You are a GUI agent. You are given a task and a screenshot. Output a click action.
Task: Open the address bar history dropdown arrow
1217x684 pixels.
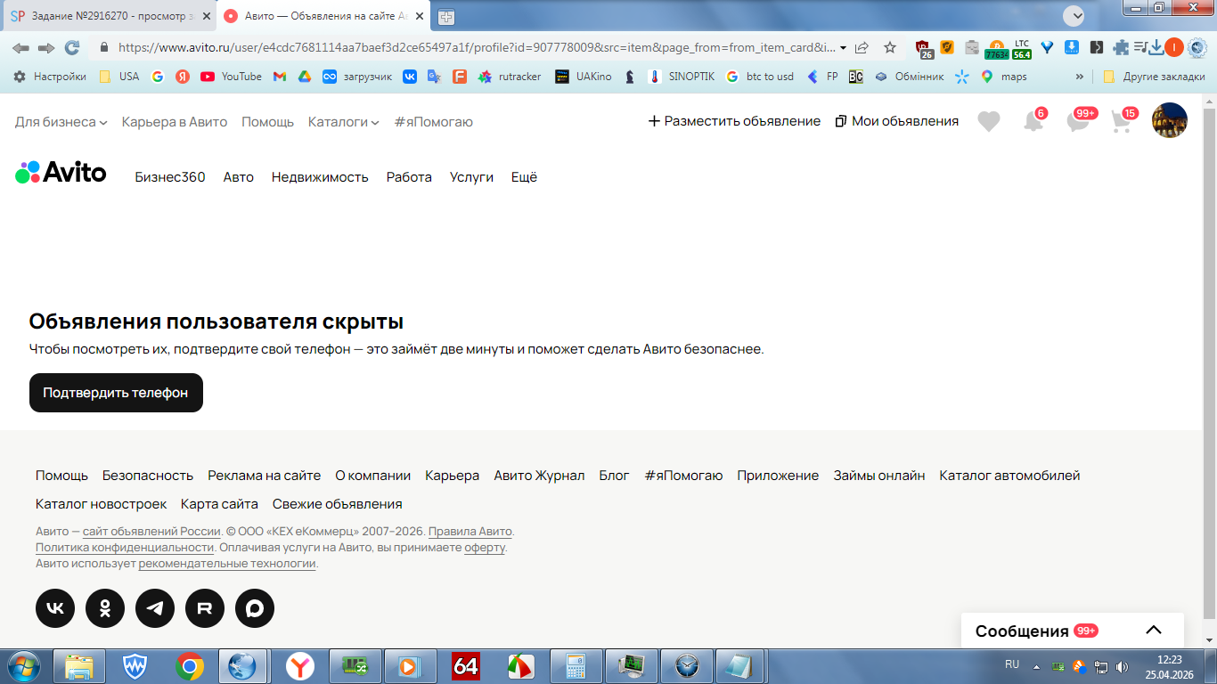pyautogui.click(x=844, y=48)
